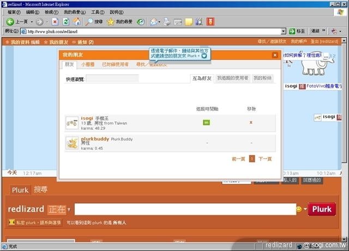Stop page loading with the red X icon
This screenshot has height=251, width=349.
(x=55, y=22)
